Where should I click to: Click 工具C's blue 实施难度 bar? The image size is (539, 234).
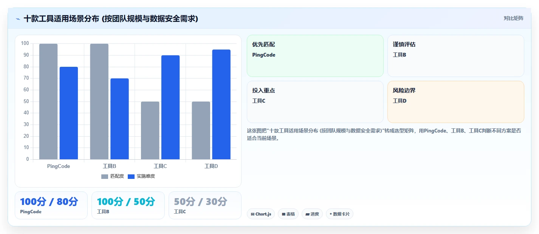point(170,107)
